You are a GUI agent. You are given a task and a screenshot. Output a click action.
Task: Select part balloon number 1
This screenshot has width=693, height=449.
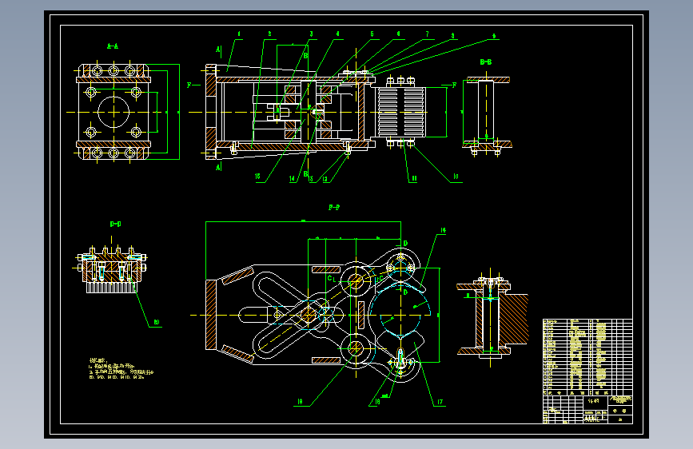pos(239,34)
